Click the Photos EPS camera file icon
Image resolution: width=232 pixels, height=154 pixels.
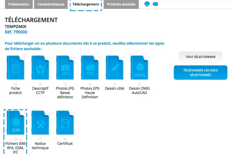point(90,67)
